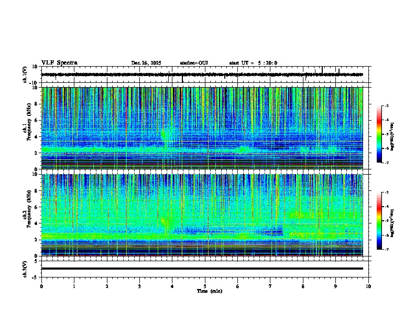Click the ch.2 spectrogram color scale bar
The width and height of the screenshot is (415, 321).
click(379, 221)
